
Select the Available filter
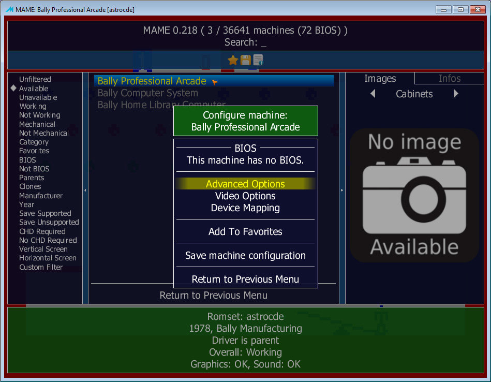pos(34,89)
